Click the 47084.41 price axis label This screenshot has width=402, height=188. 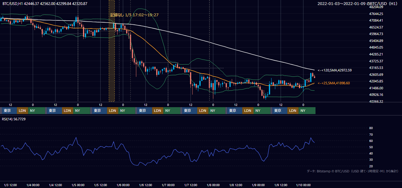point(376,20)
